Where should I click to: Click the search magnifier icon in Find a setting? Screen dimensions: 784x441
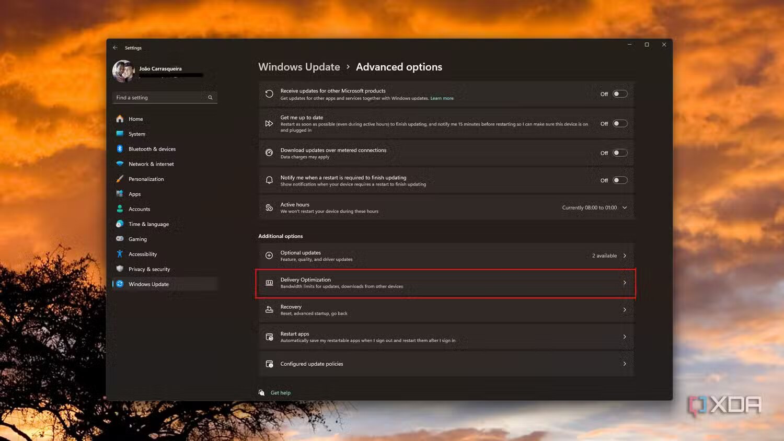210,98
